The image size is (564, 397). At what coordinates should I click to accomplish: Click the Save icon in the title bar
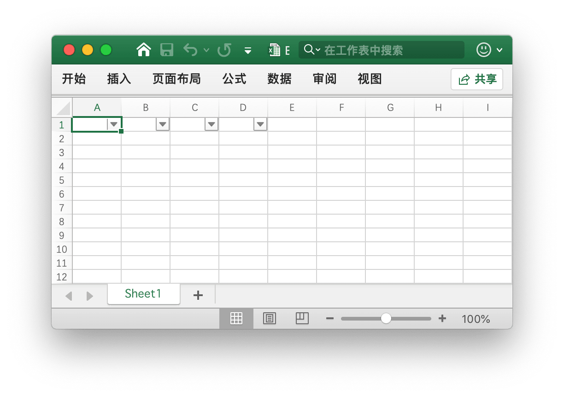click(167, 50)
